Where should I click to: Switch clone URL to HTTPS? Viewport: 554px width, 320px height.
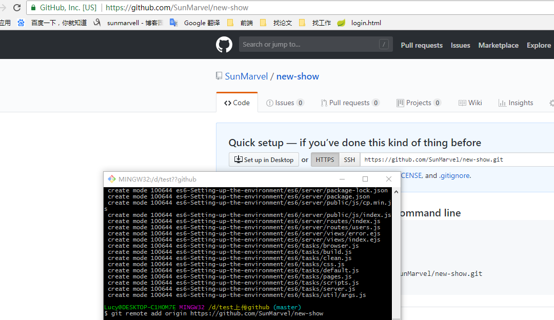(325, 159)
